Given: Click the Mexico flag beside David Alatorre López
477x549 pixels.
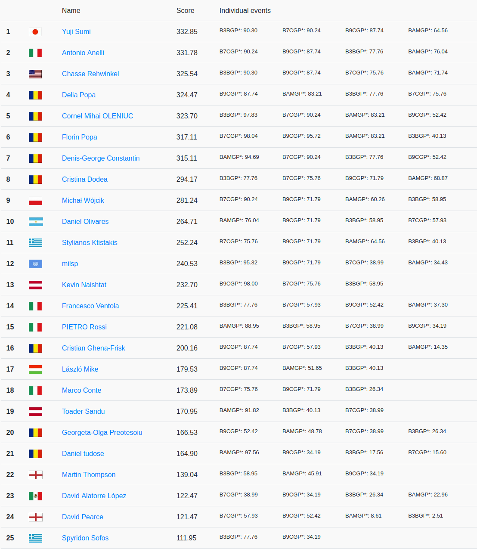Looking at the screenshot, I should tap(35, 496).
